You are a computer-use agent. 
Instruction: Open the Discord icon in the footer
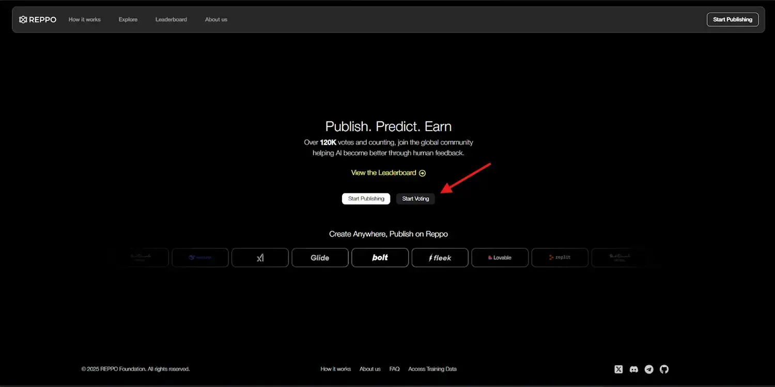(633, 369)
